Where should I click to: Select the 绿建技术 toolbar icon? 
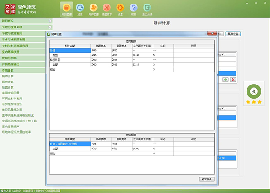[x=106, y=9]
